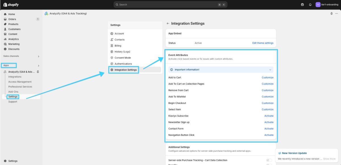Screen dimensions: 341x165
Task: Click the Shopify logo
Action: [x=11, y=5]
